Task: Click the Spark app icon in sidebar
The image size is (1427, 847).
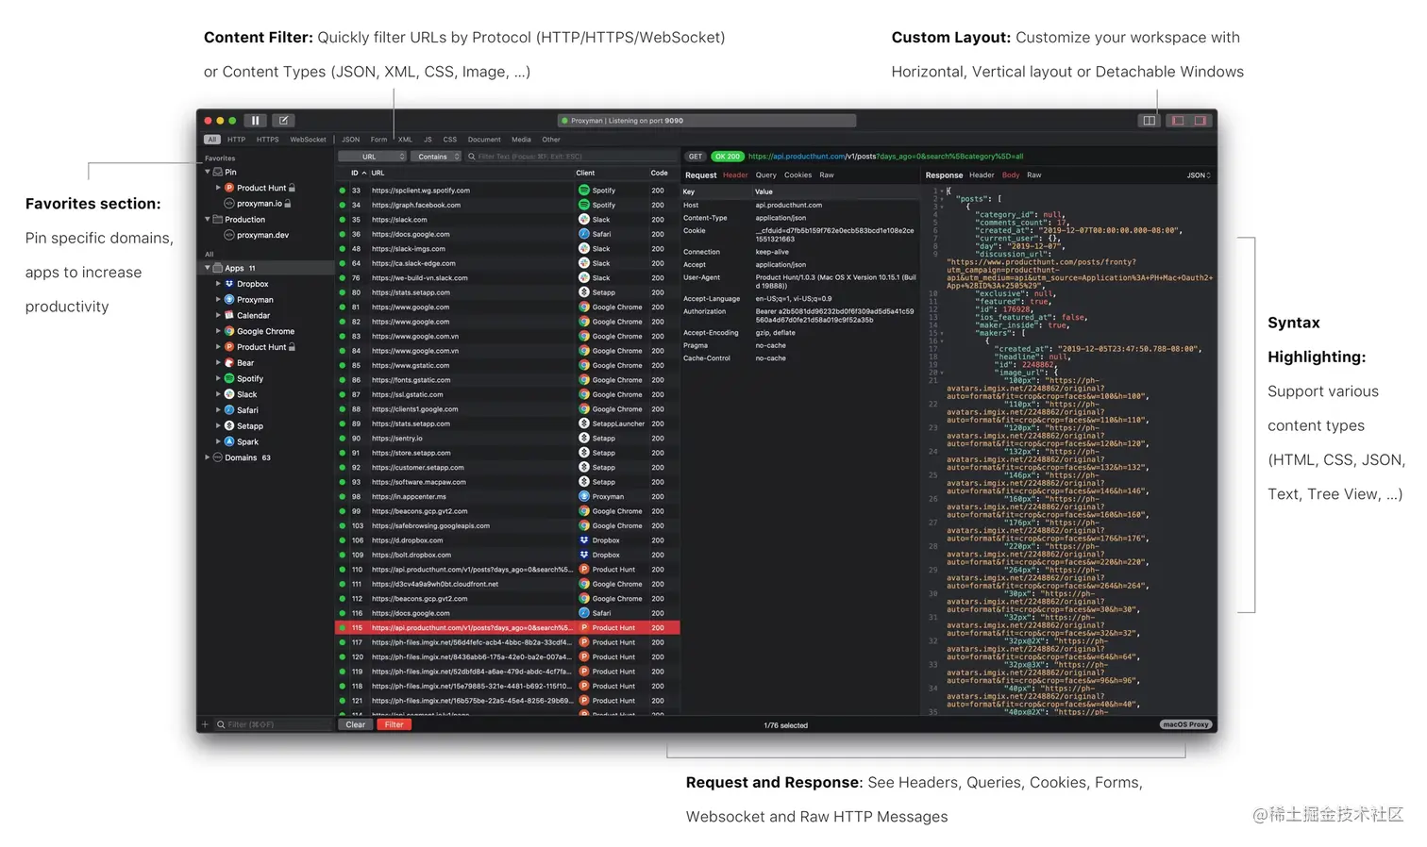Action: point(229,441)
